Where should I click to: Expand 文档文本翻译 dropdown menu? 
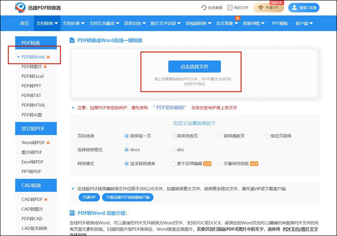click(104, 23)
